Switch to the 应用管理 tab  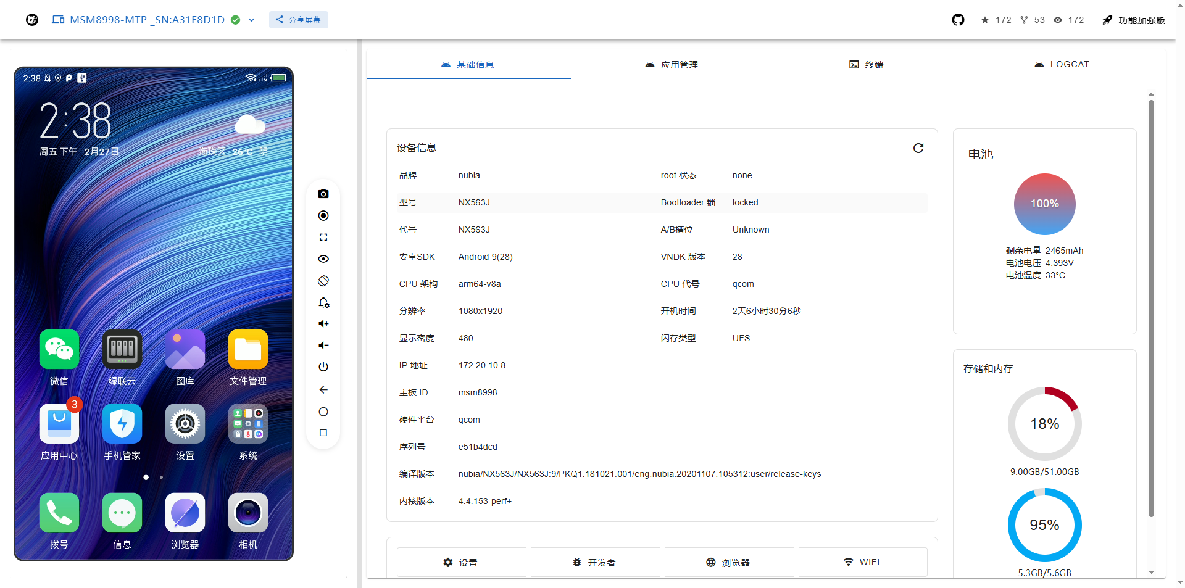(x=671, y=65)
